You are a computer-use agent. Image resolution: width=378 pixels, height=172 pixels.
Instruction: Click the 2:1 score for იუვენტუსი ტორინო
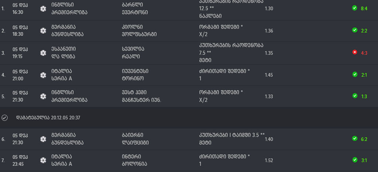click(x=364, y=75)
